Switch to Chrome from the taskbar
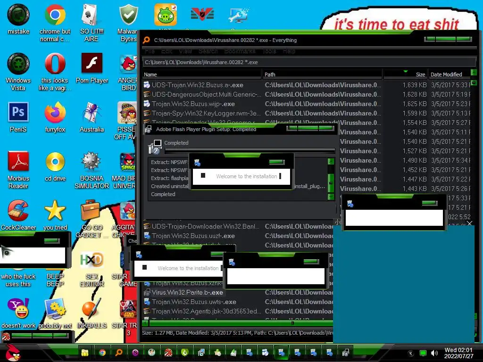Screen dimensions: 483x362 (x=102, y=353)
